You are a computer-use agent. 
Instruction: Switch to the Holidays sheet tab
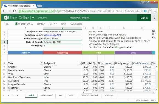109,96
